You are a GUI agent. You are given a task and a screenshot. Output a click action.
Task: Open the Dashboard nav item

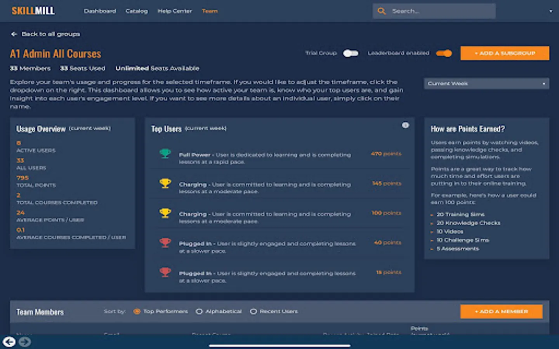100,11
